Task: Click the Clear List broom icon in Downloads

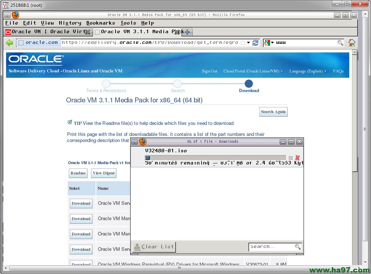Action: pos(137,247)
